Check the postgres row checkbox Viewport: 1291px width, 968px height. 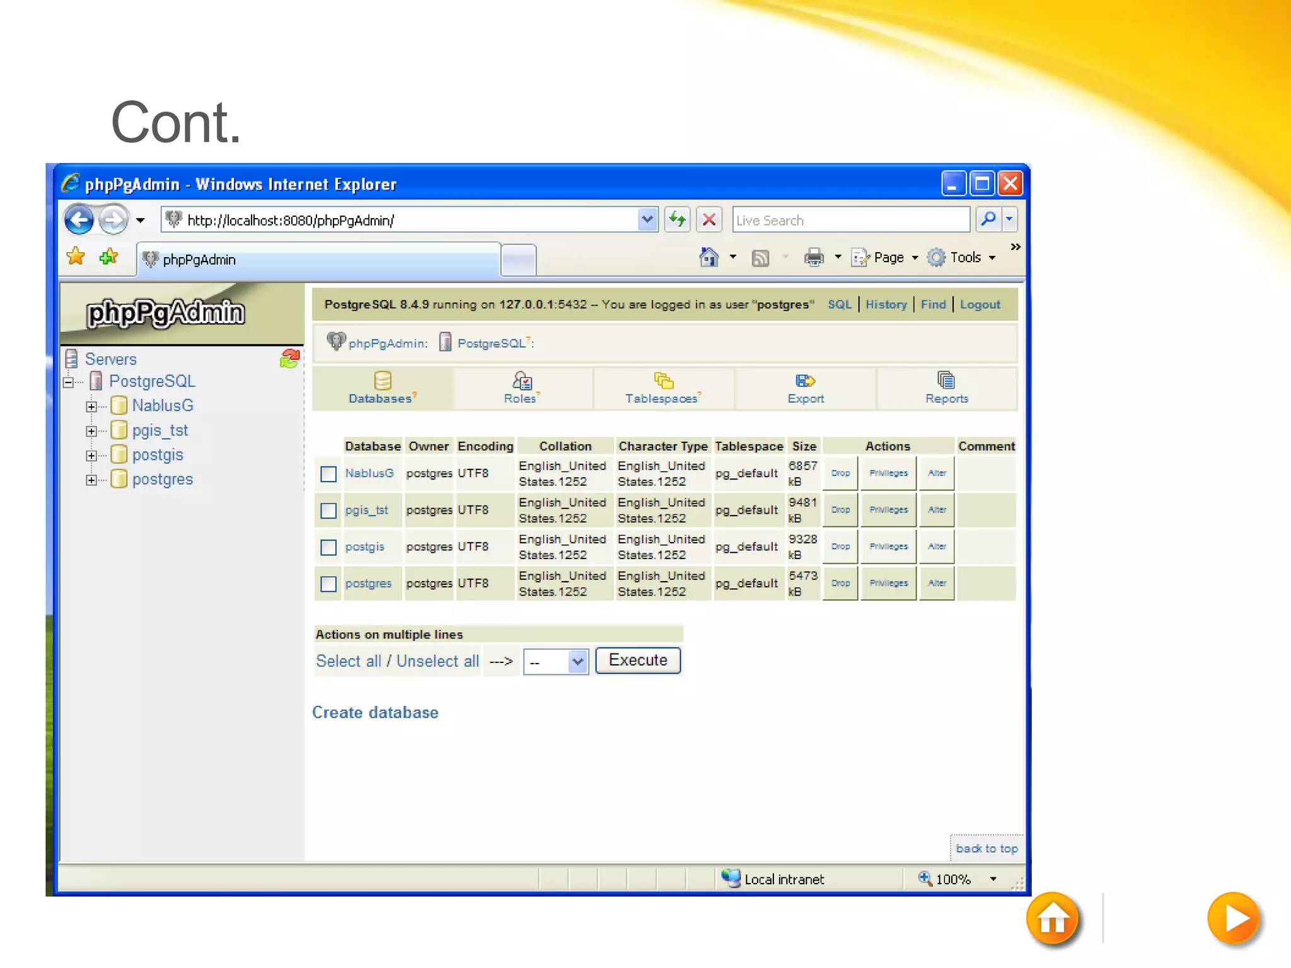[328, 584]
